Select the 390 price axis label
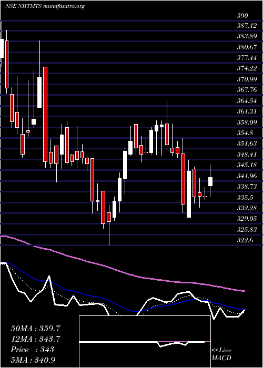 coord(242,16)
